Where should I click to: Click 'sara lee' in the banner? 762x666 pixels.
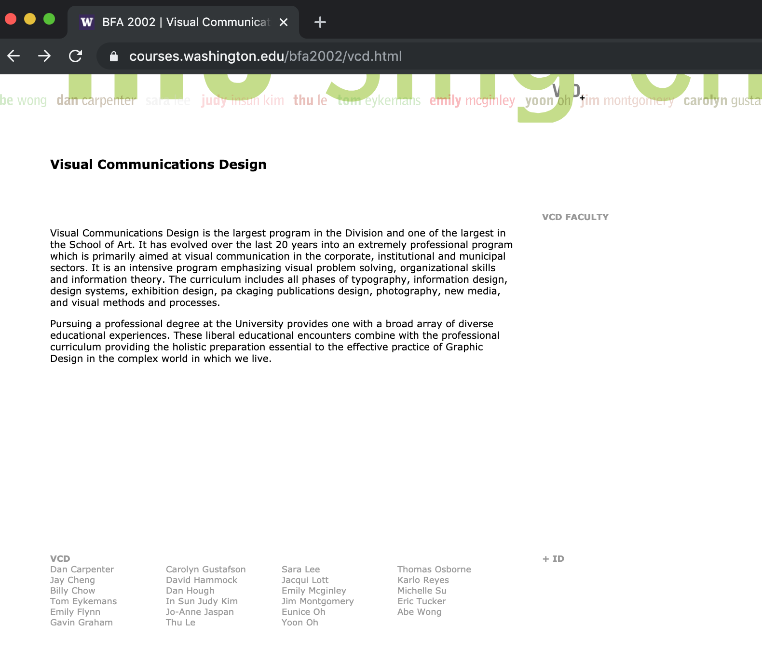pyautogui.click(x=168, y=100)
